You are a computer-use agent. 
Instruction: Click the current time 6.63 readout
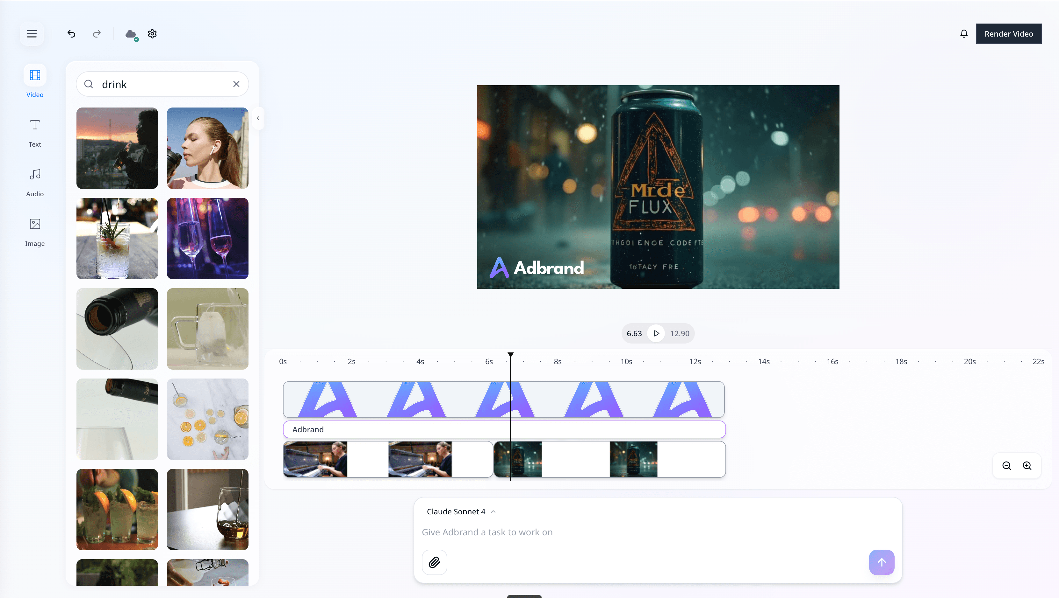pyautogui.click(x=634, y=333)
